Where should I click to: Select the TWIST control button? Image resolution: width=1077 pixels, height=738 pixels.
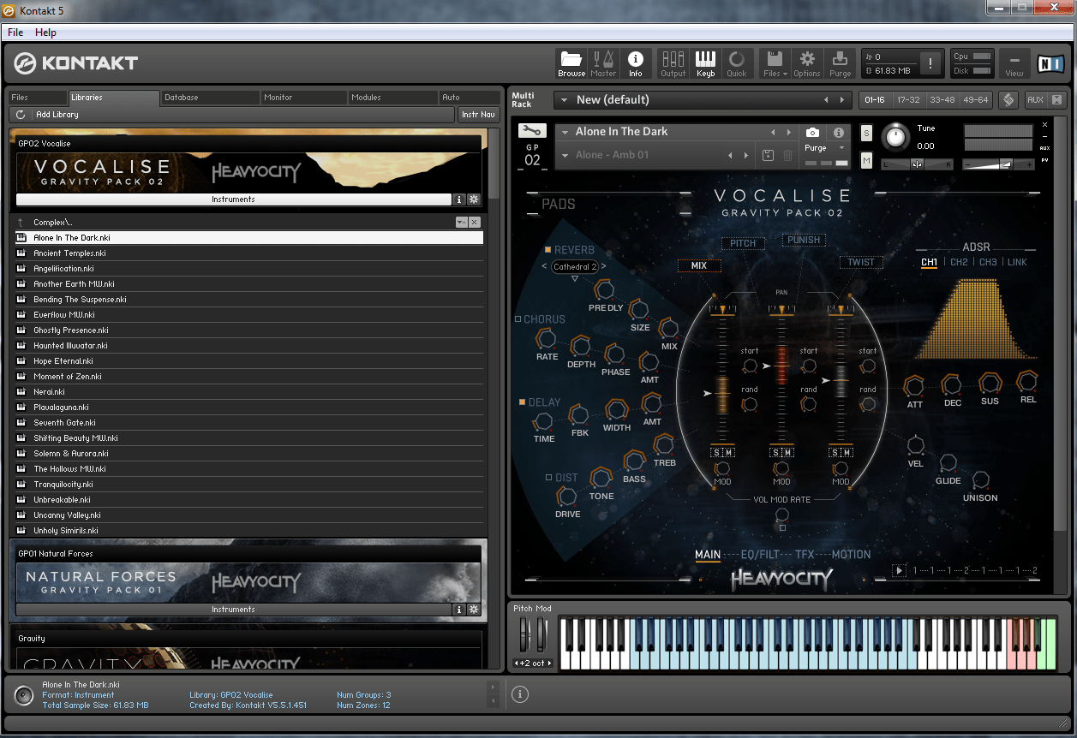(861, 262)
